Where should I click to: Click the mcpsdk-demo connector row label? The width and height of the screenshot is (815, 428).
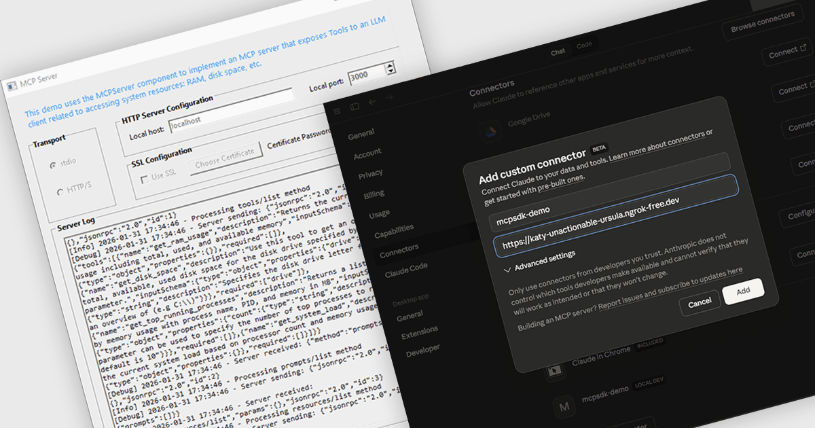pos(604,394)
